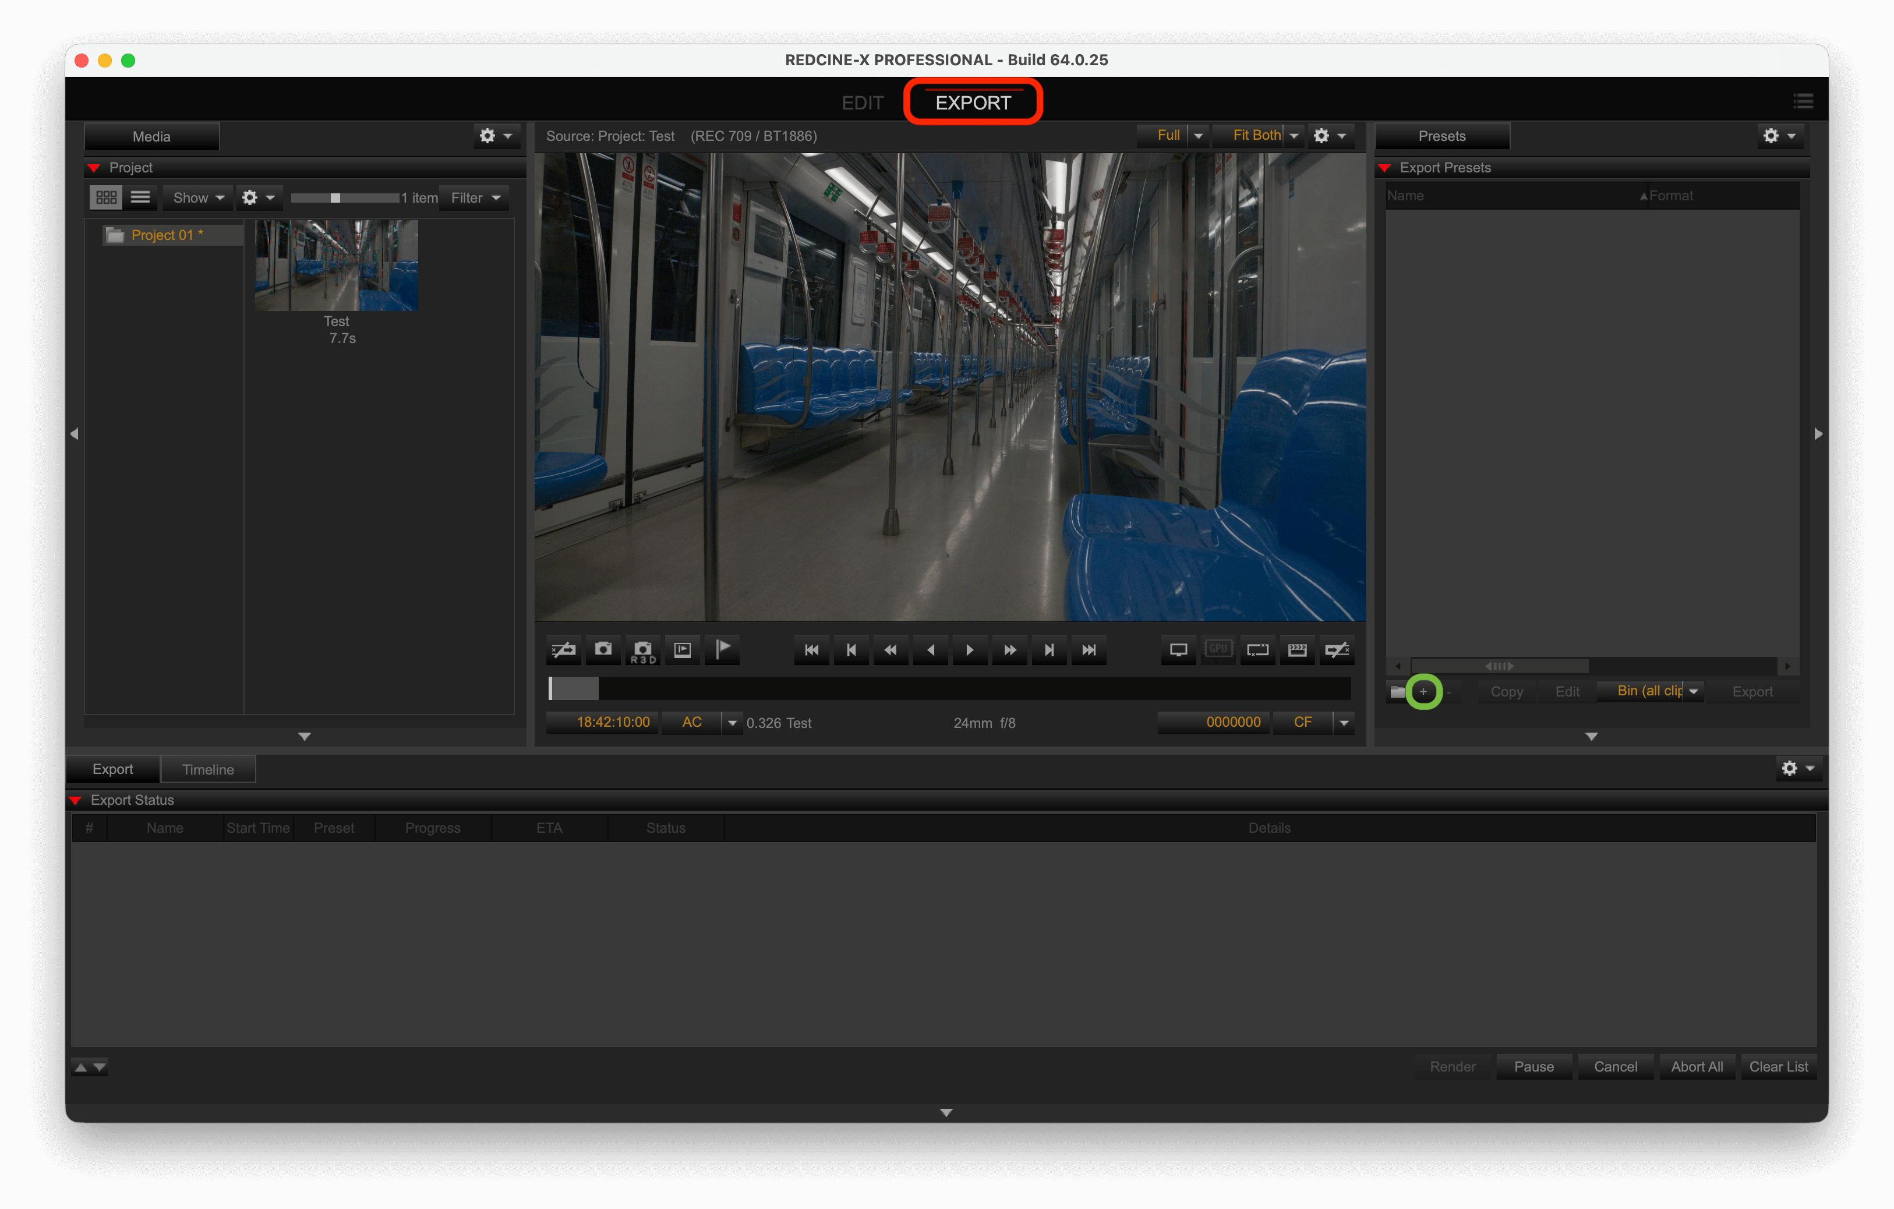The width and height of the screenshot is (1894, 1209).
Task: Open the Export panel gear menu at bottom
Action: point(1798,769)
